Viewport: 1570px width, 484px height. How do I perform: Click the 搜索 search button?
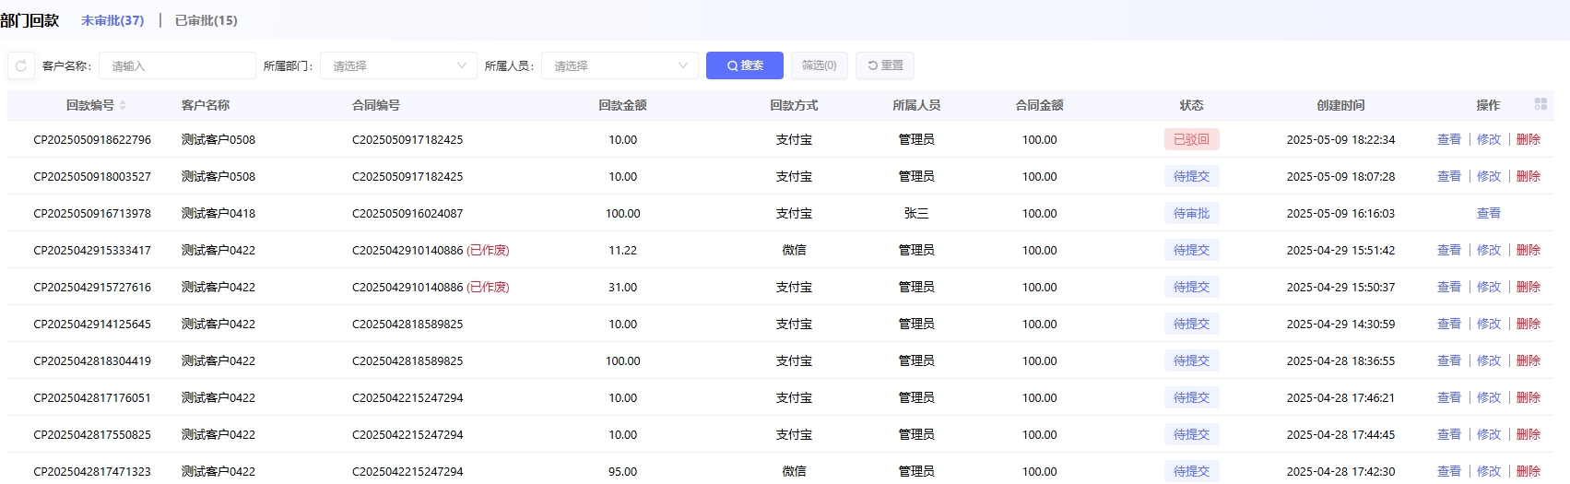click(744, 65)
